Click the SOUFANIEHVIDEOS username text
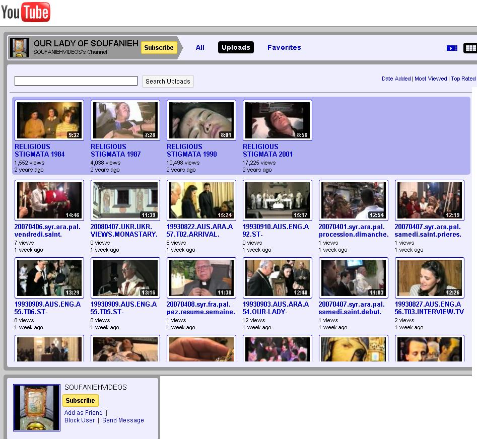 pos(96,387)
